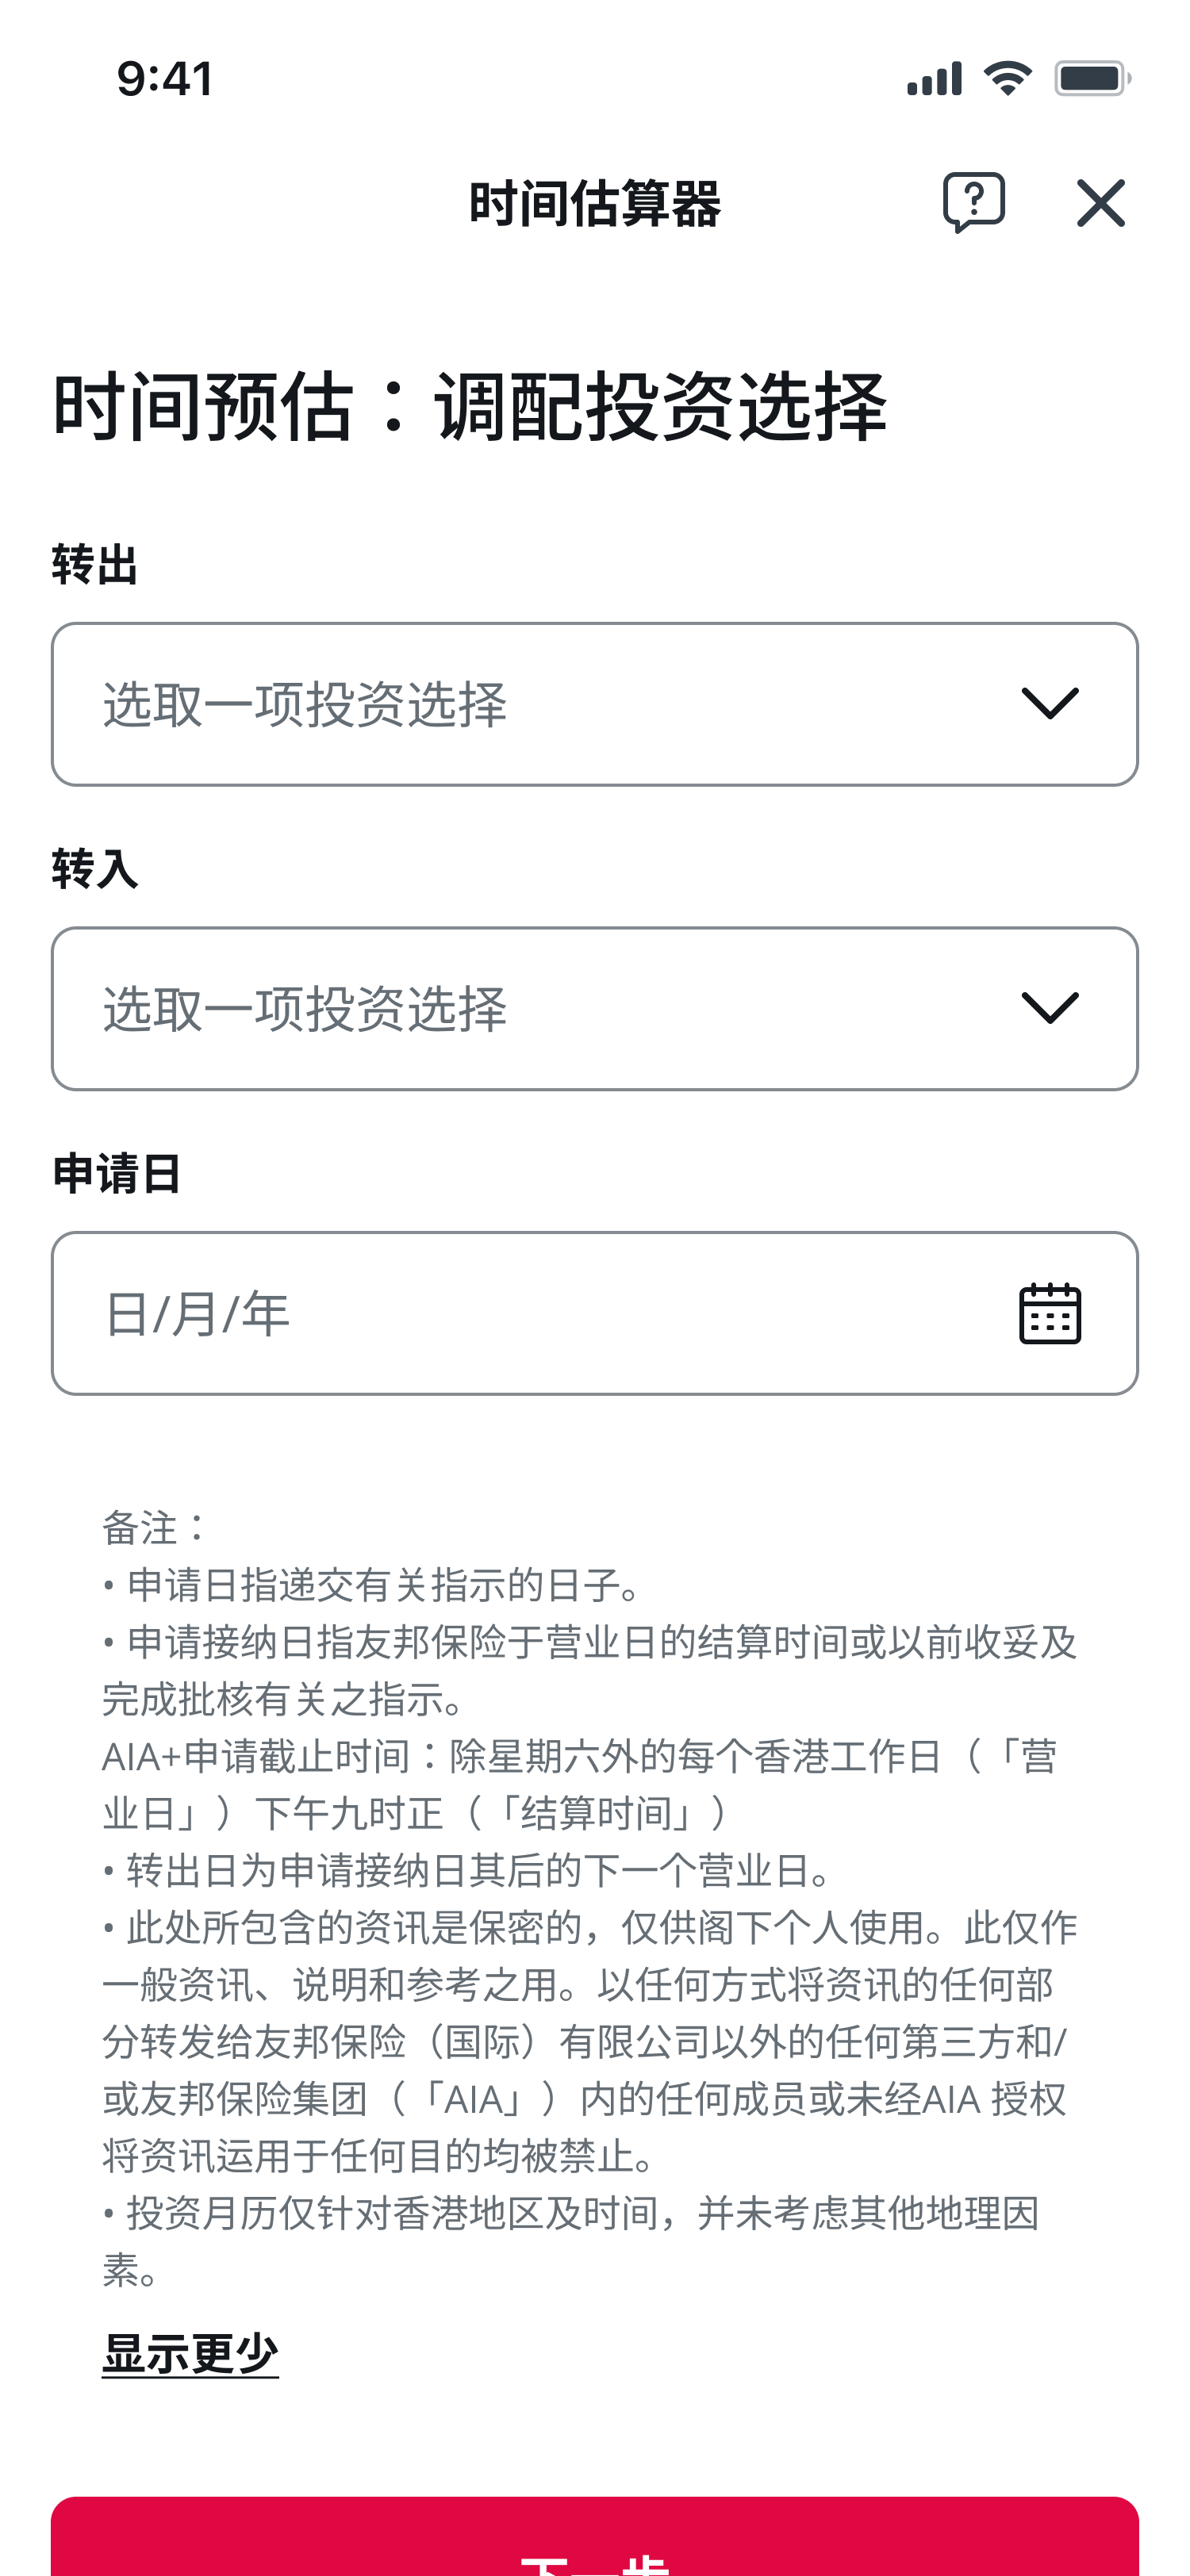
Task: Tap the battery status icon
Action: tap(1092, 78)
